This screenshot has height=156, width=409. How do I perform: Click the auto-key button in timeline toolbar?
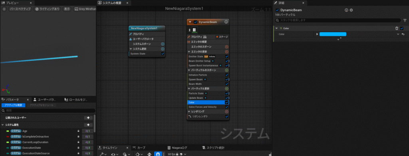click(149, 154)
